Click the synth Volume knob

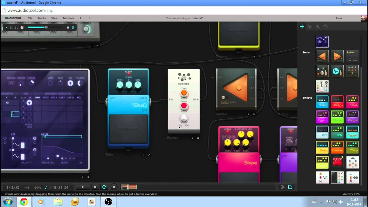80,83
